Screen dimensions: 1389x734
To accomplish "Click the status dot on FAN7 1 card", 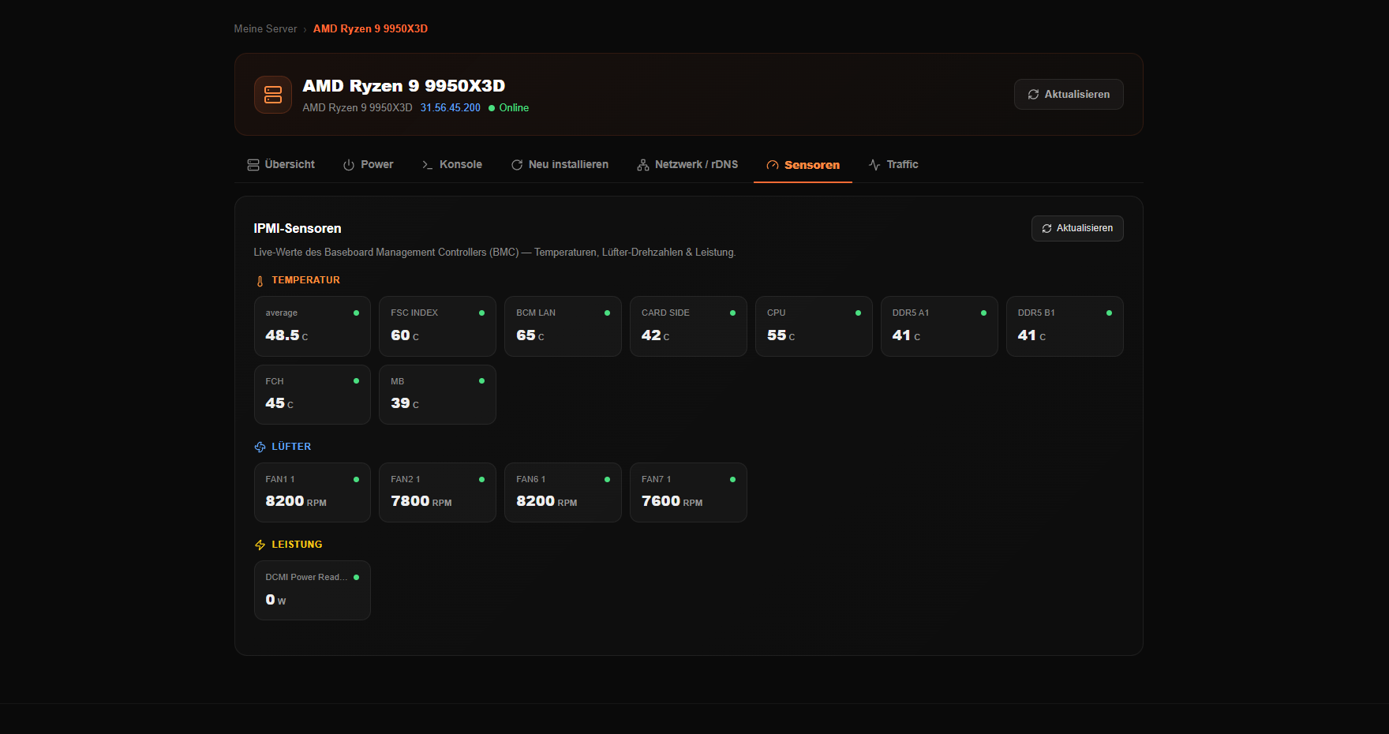I will tap(732, 479).
